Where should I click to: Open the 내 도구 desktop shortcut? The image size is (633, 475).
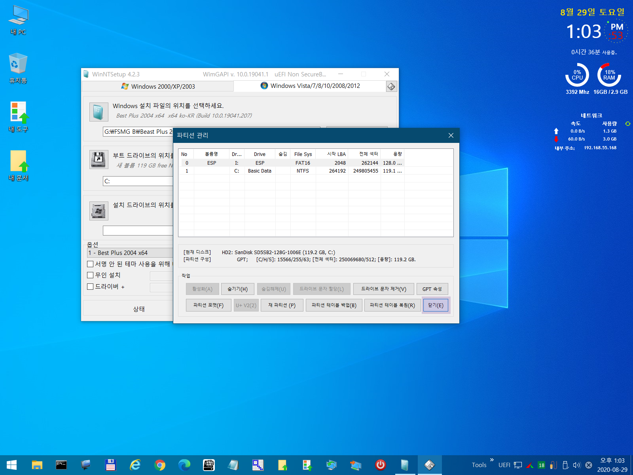pyautogui.click(x=18, y=117)
